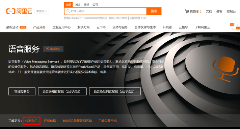The width and height of the screenshot is (240, 129).
Task: Open Teambition免费试用 suggested link
Action: pos(96,18)
